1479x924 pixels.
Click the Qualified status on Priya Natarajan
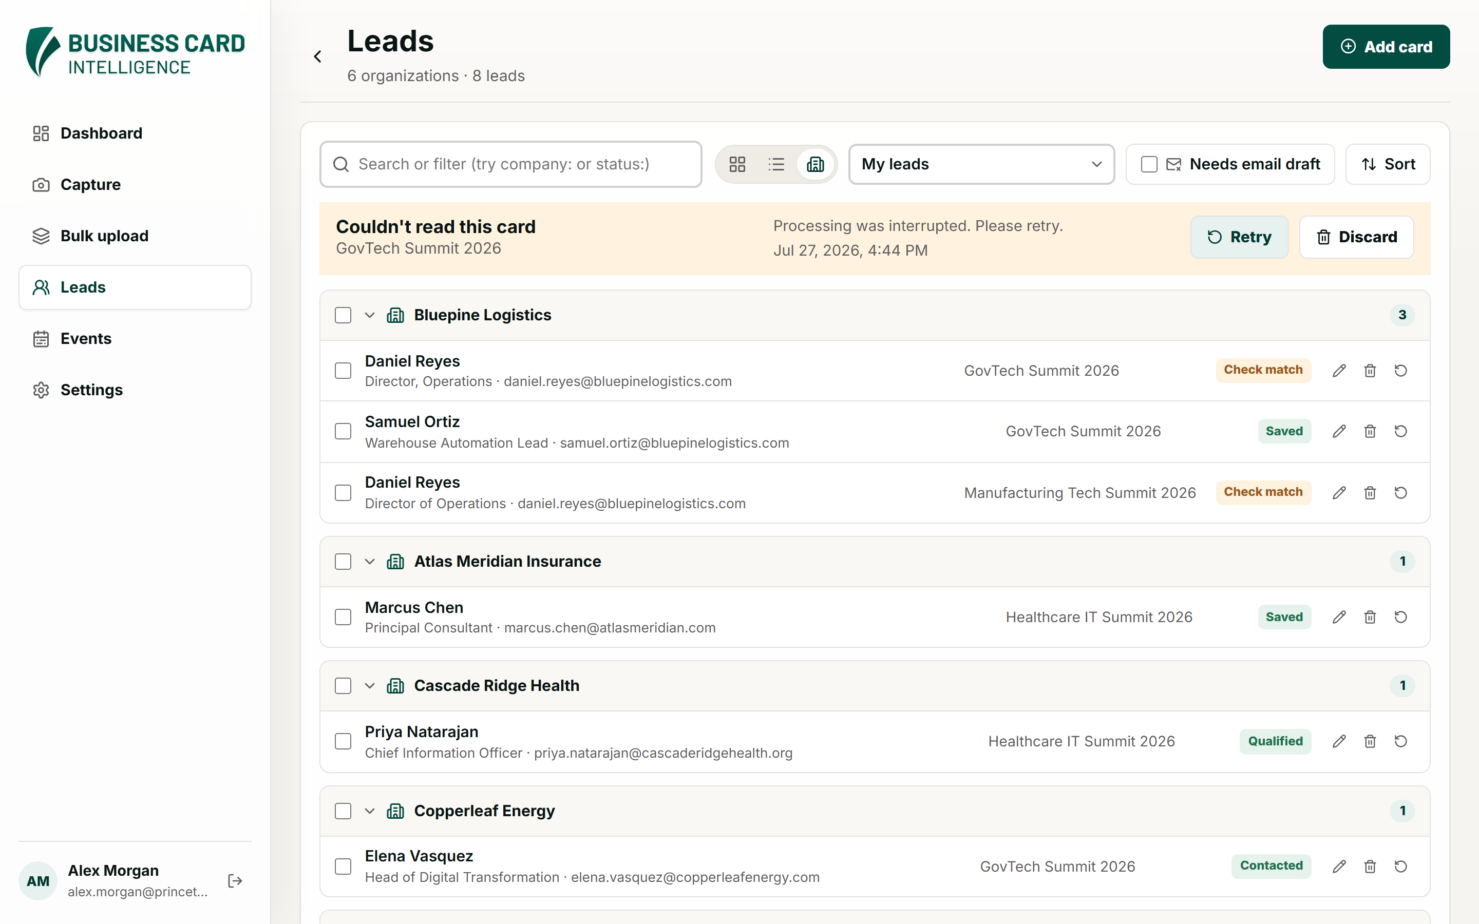point(1276,741)
